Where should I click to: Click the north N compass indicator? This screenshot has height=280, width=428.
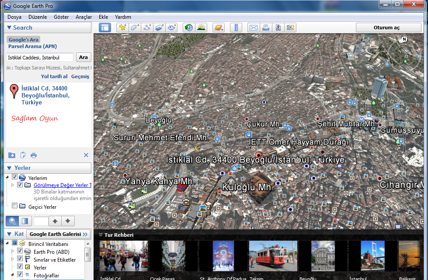coord(404,39)
